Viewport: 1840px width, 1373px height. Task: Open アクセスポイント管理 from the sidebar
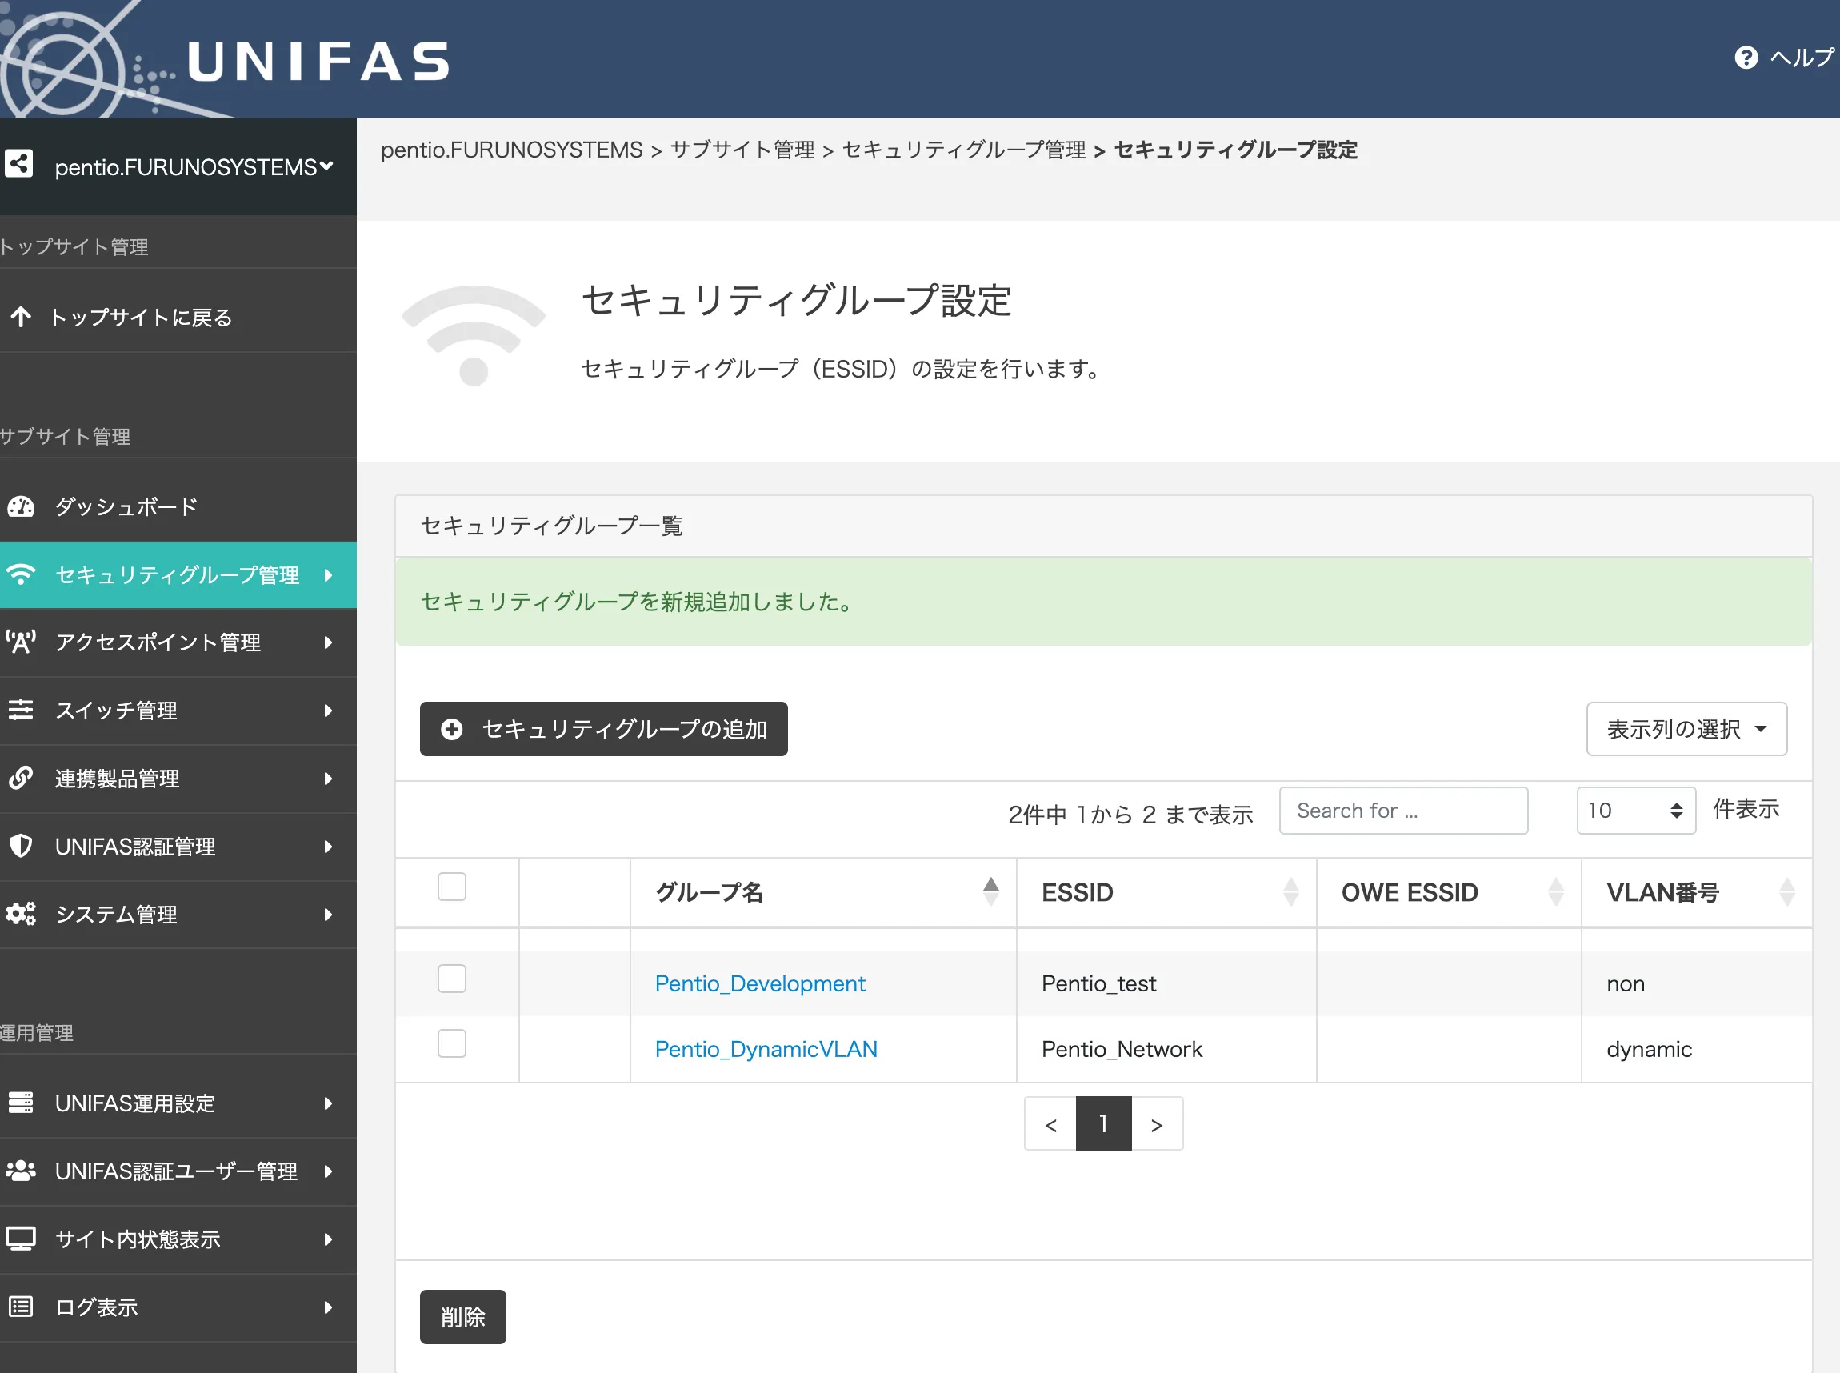158,642
